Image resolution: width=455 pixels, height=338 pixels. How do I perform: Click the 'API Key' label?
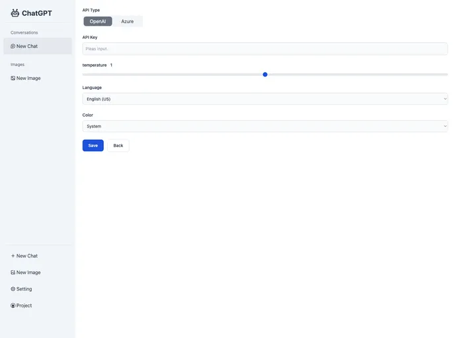tap(90, 37)
